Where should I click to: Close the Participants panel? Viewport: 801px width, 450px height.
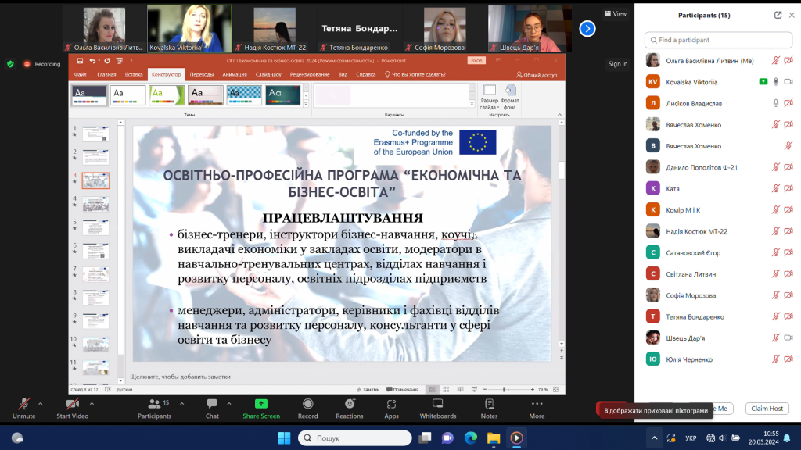(792, 16)
